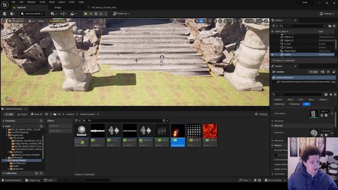Image resolution: width=338 pixels, height=190 pixels.
Task: Open the asset filter funnel dropdown
Action: click(77, 121)
